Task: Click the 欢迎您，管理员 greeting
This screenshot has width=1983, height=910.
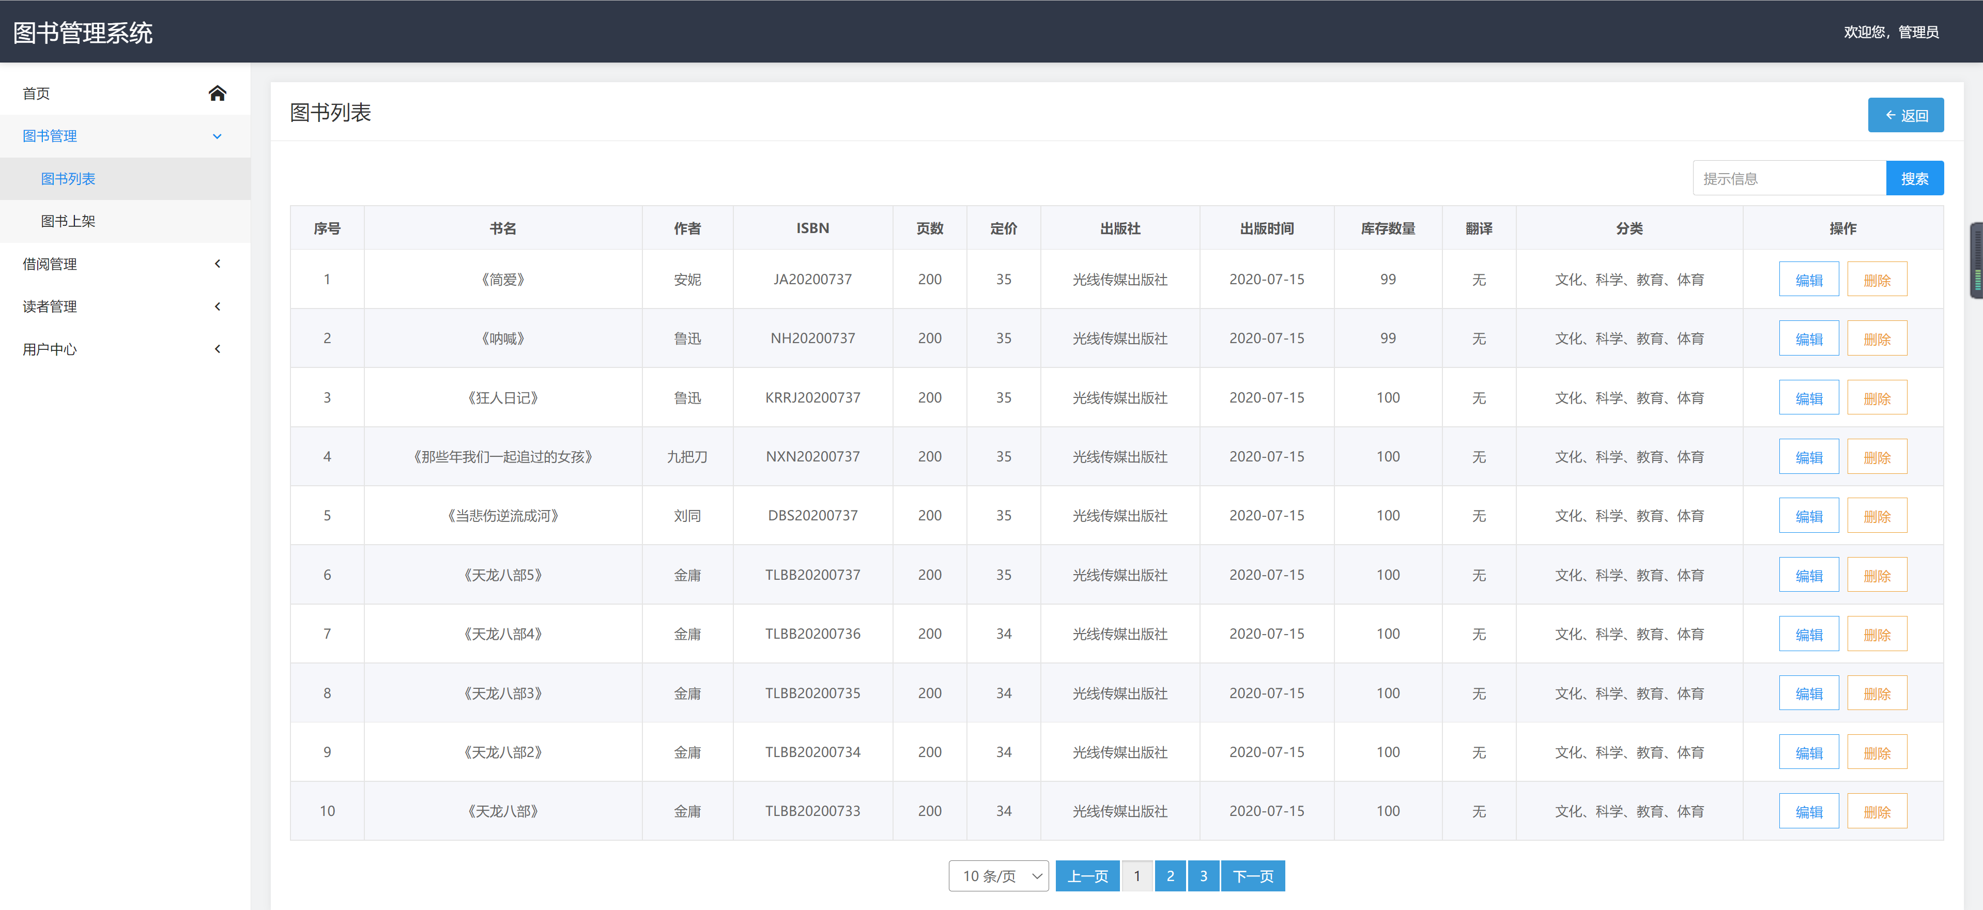Action: pos(1890,32)
